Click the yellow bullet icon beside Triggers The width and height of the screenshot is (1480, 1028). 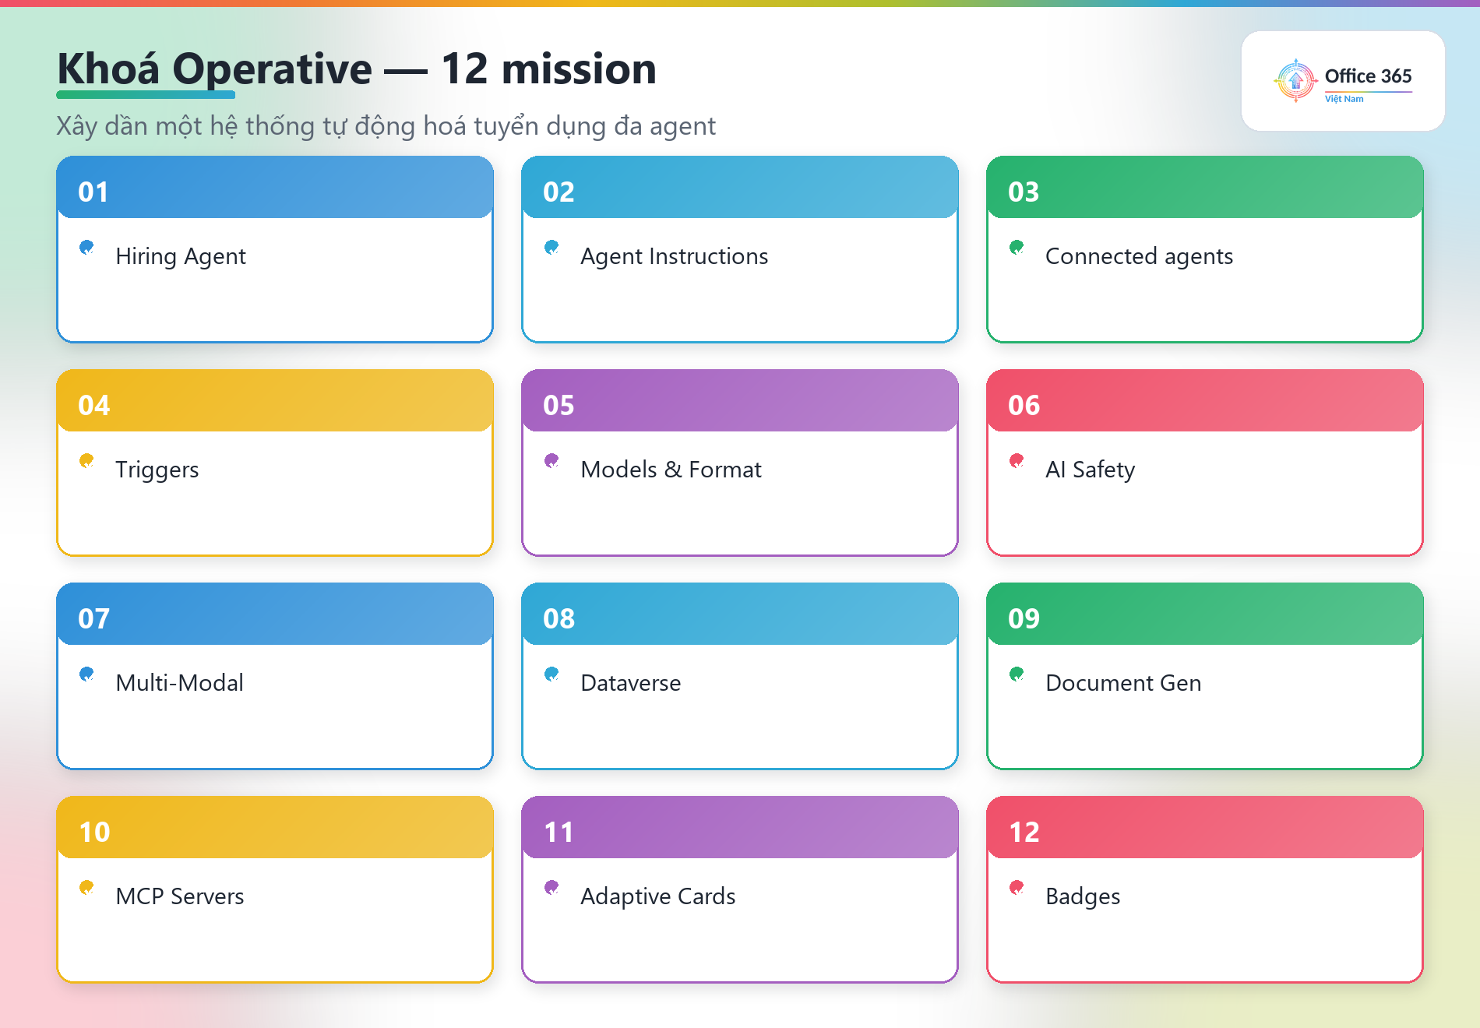[x=86, y=461]
